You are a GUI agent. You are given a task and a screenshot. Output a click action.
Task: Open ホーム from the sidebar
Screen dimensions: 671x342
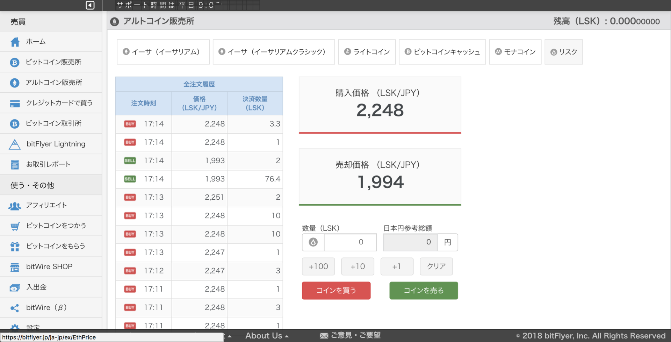click(x=51, y=42)
